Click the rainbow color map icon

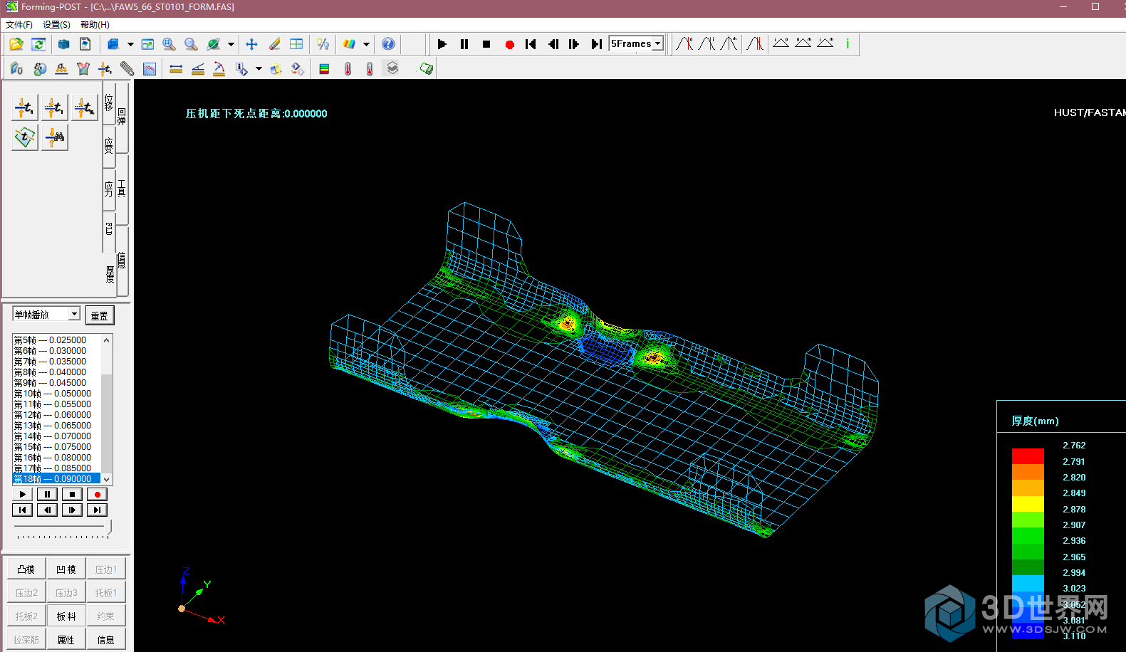point(349,44)
